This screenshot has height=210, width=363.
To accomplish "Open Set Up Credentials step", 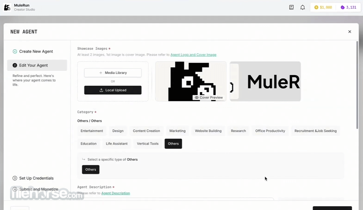I will (33, 178).
